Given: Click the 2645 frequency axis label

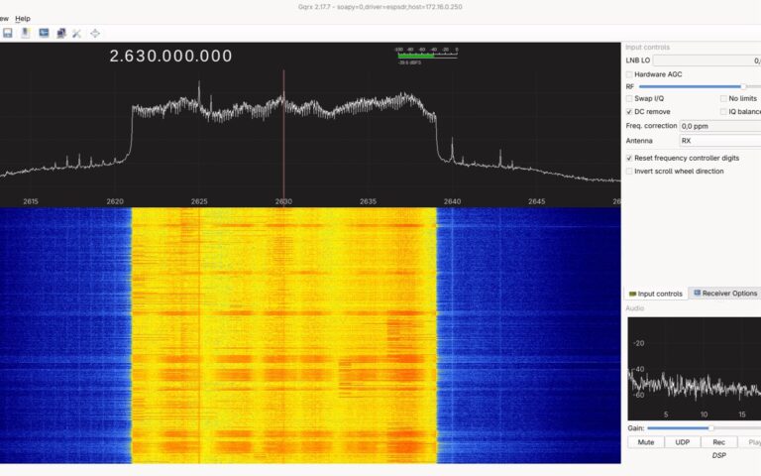Looking at the screenshot, I should 537,201.
